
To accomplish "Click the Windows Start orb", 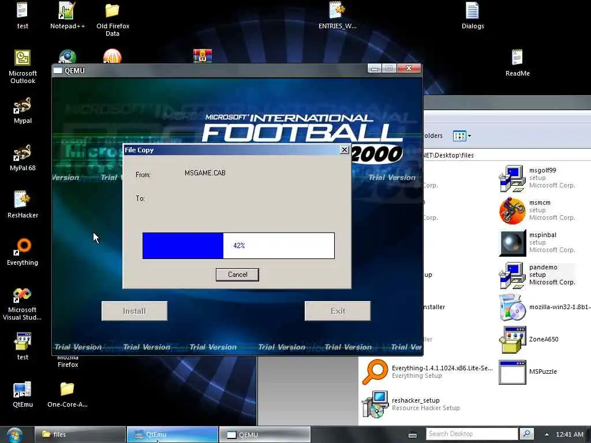I will 14,435.
